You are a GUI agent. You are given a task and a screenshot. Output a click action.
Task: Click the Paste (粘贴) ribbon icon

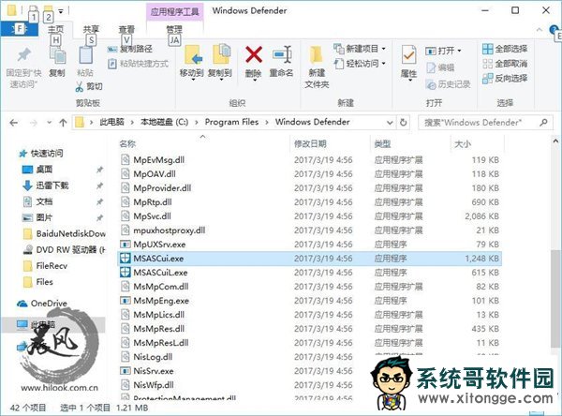coord(85,56)
